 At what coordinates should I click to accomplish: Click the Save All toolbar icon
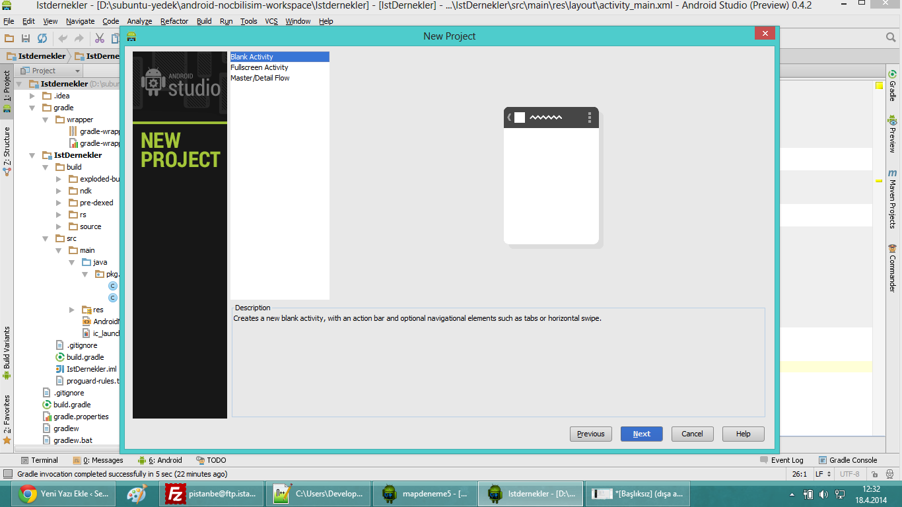(x=26, y=39)
